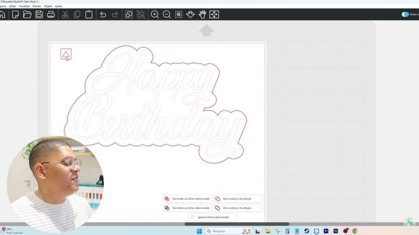
Task: Toggle the mode switch at top right
Action: tap(405, 15)
